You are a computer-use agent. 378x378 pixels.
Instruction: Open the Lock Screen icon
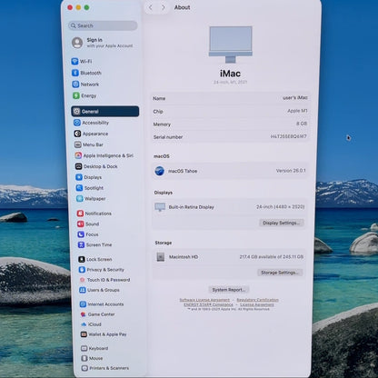(82, 259)
